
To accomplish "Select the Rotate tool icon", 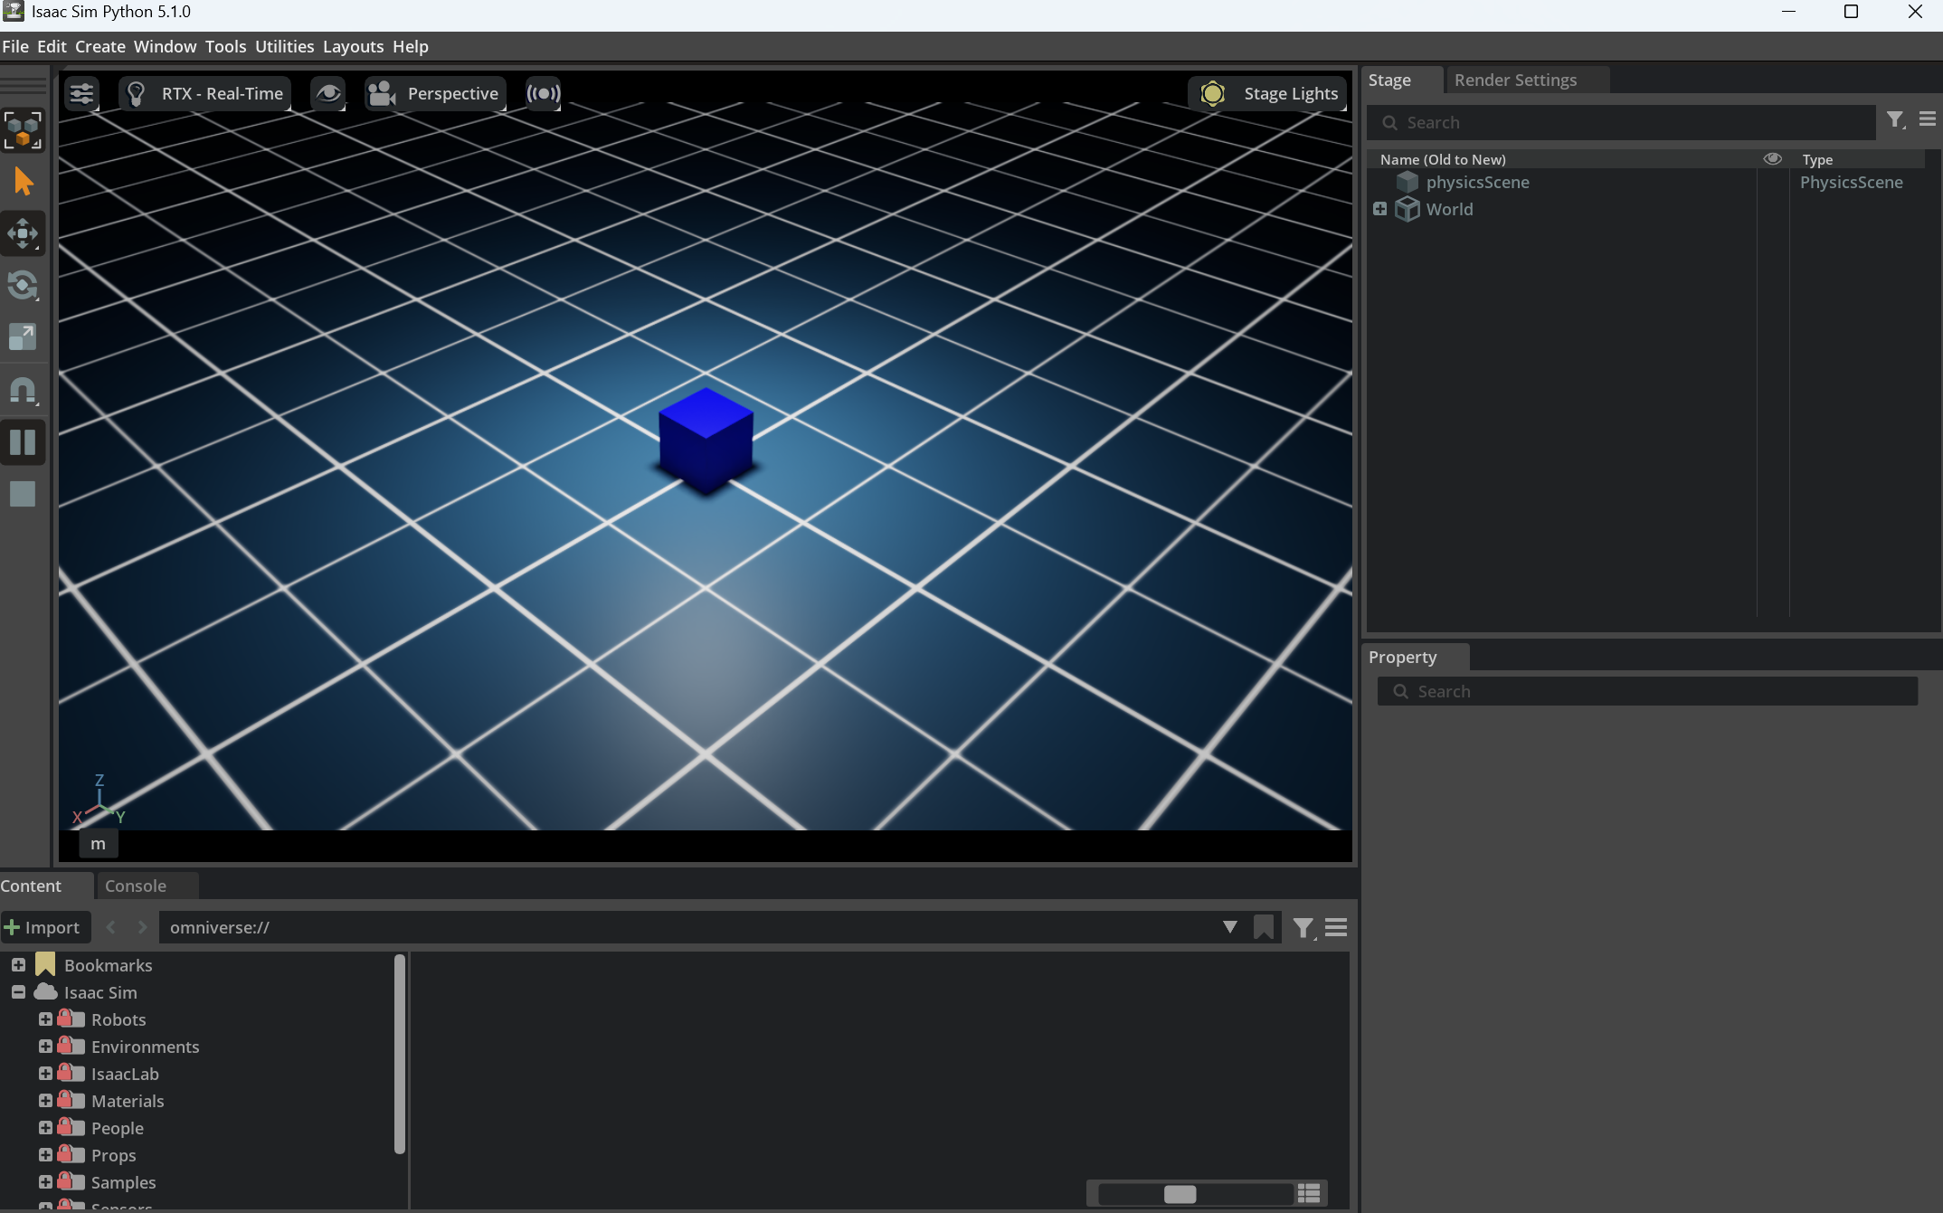I will [23, 286].
